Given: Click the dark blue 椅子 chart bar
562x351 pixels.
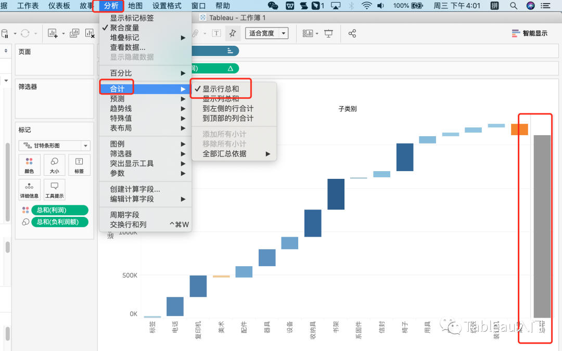Looking at the screenshot, I should pos(405,157).
